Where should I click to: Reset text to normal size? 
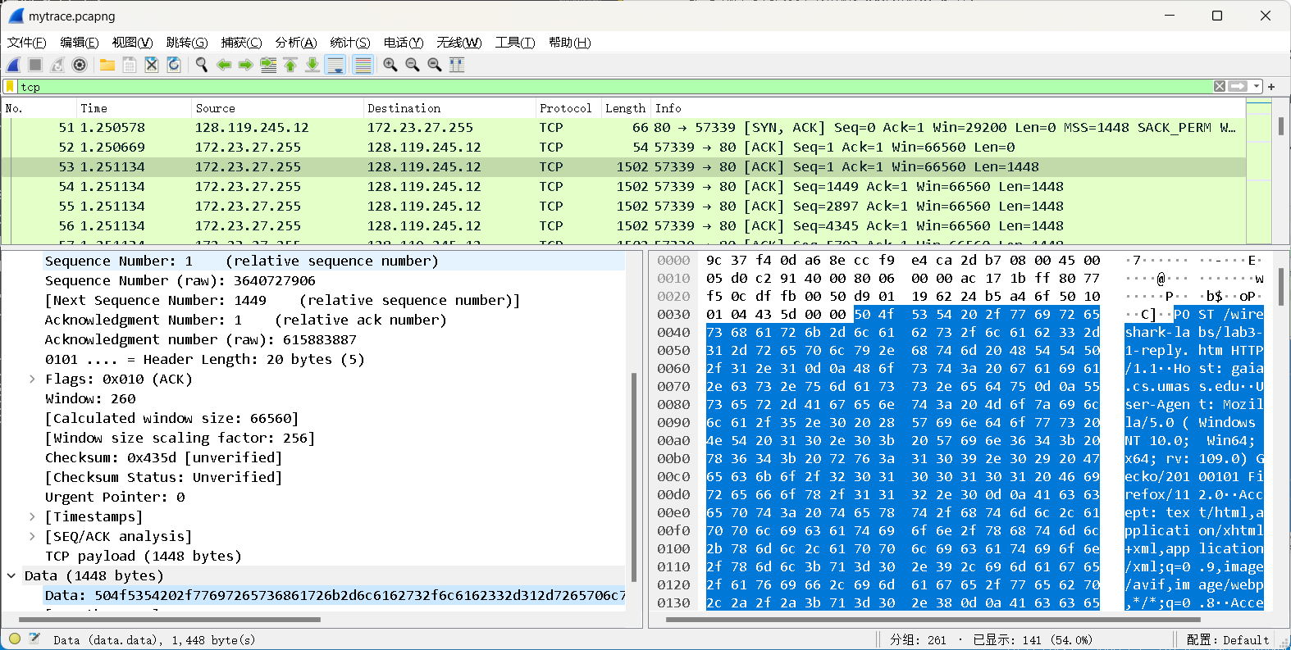tap(435, 65)
